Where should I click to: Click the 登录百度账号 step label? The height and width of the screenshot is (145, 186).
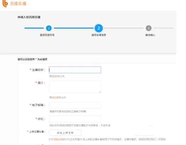tap(47, 35)
